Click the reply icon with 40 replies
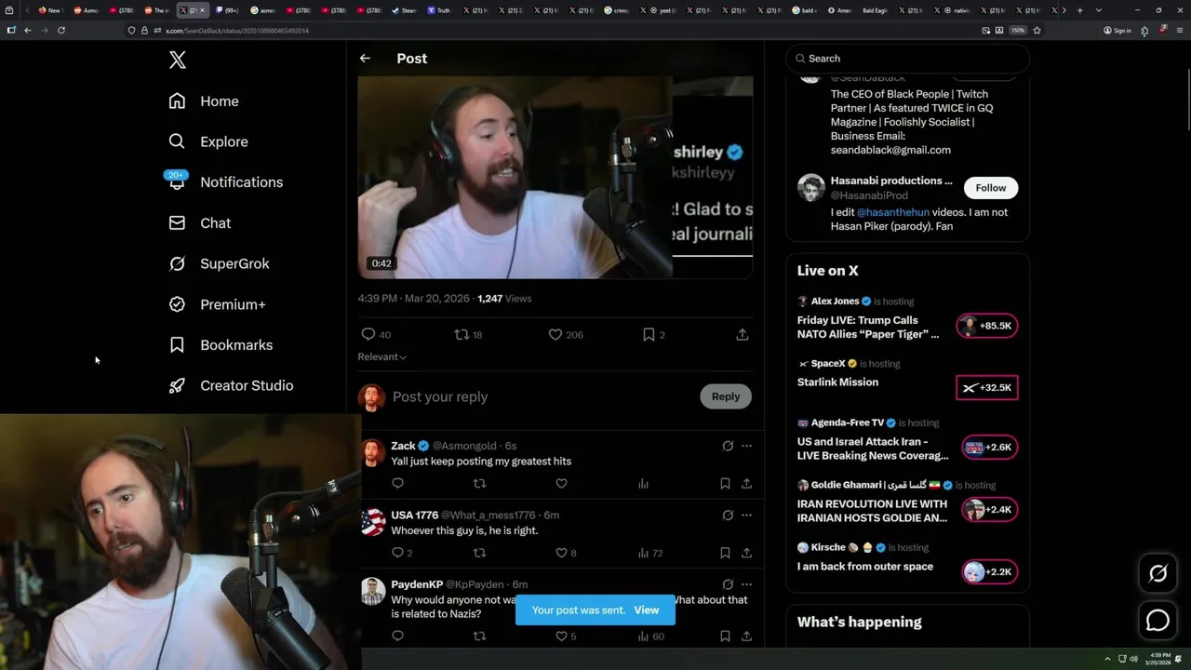Image resolution: width=1191 pixels, height=670 pixels. tap(376, 334)
